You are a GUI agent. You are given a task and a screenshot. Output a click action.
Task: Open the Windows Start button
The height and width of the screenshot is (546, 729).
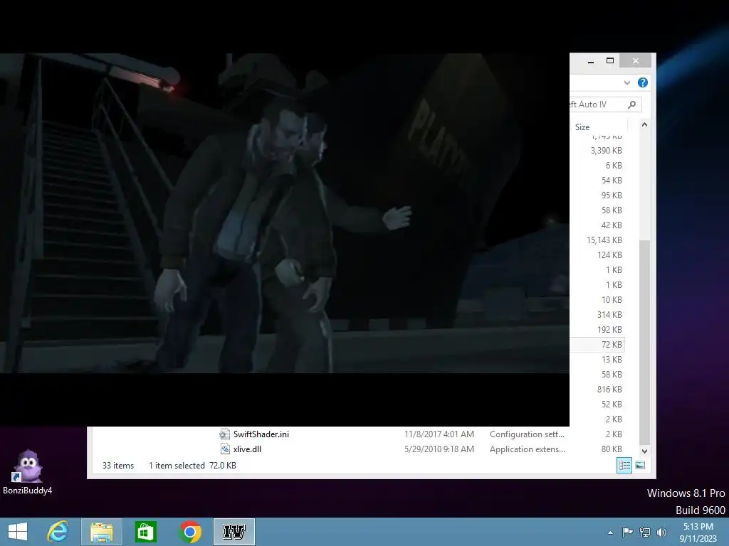(18, 532)
